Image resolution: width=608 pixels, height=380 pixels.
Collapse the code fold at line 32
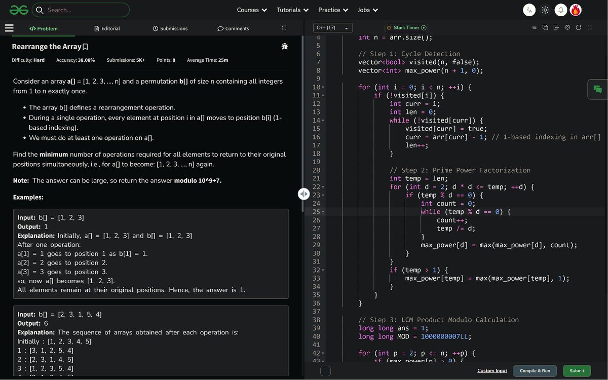(x=323, y=270)
